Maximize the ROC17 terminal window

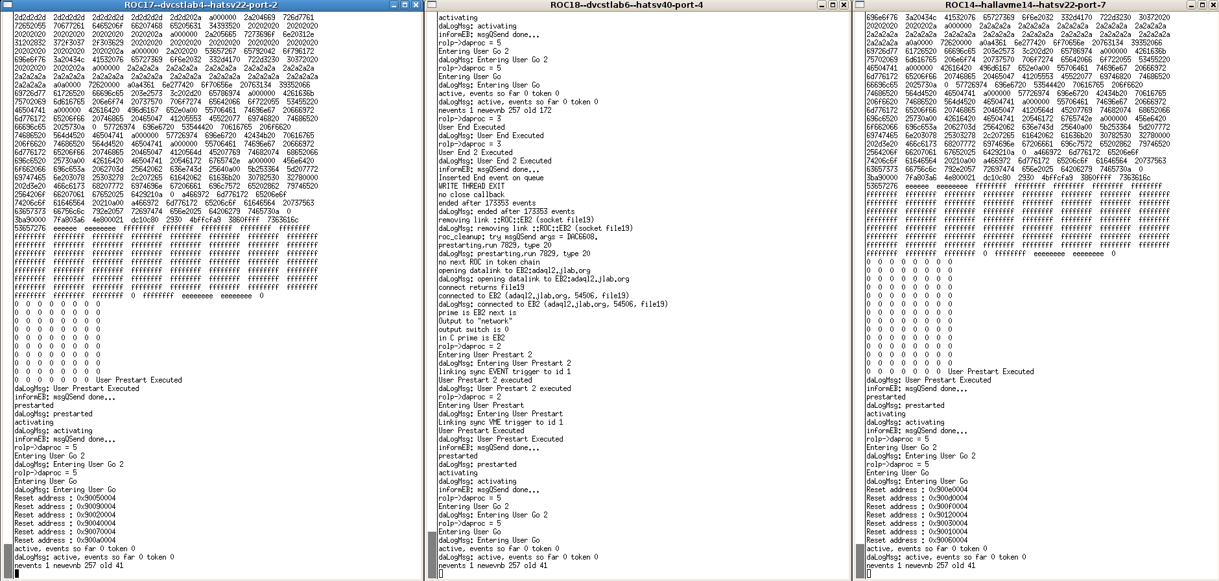click(x=405, y=5)
